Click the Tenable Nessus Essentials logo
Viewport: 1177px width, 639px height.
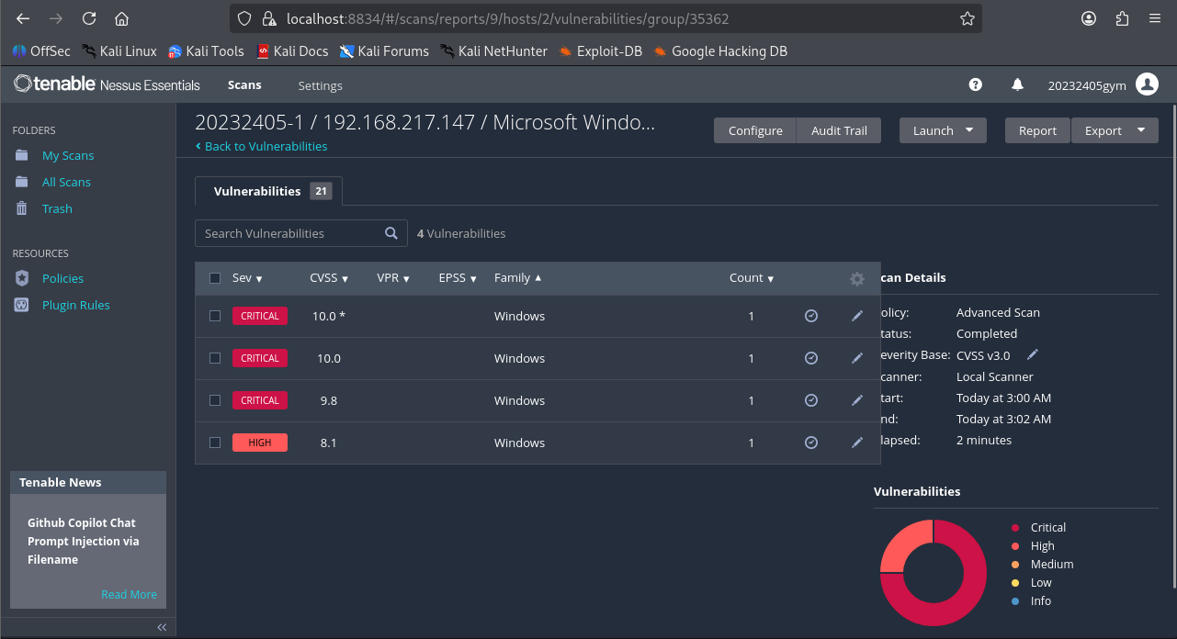[x=107, y=84]
